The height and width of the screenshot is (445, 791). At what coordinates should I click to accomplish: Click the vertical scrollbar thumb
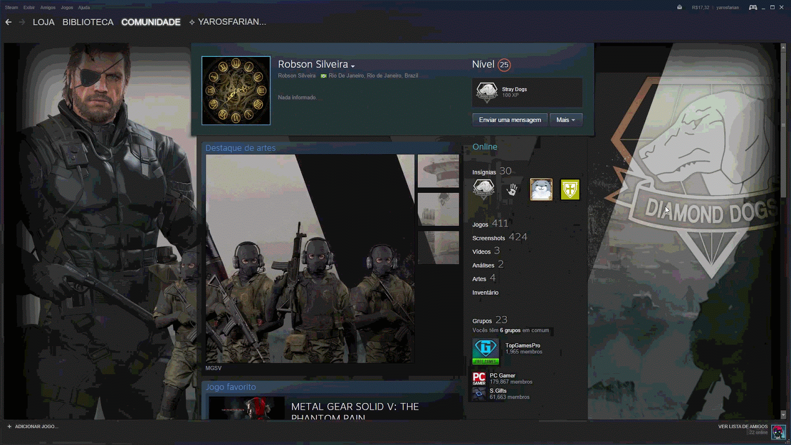click(x=783, y=125)
